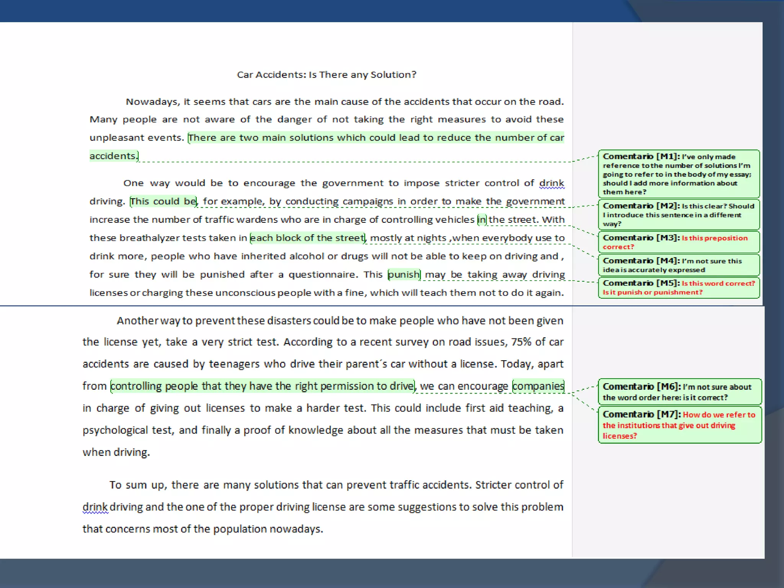Click highlighted preposition 'in' before 'the street'
This screenshot has width=784, height=588.
(x=482, y=220)
